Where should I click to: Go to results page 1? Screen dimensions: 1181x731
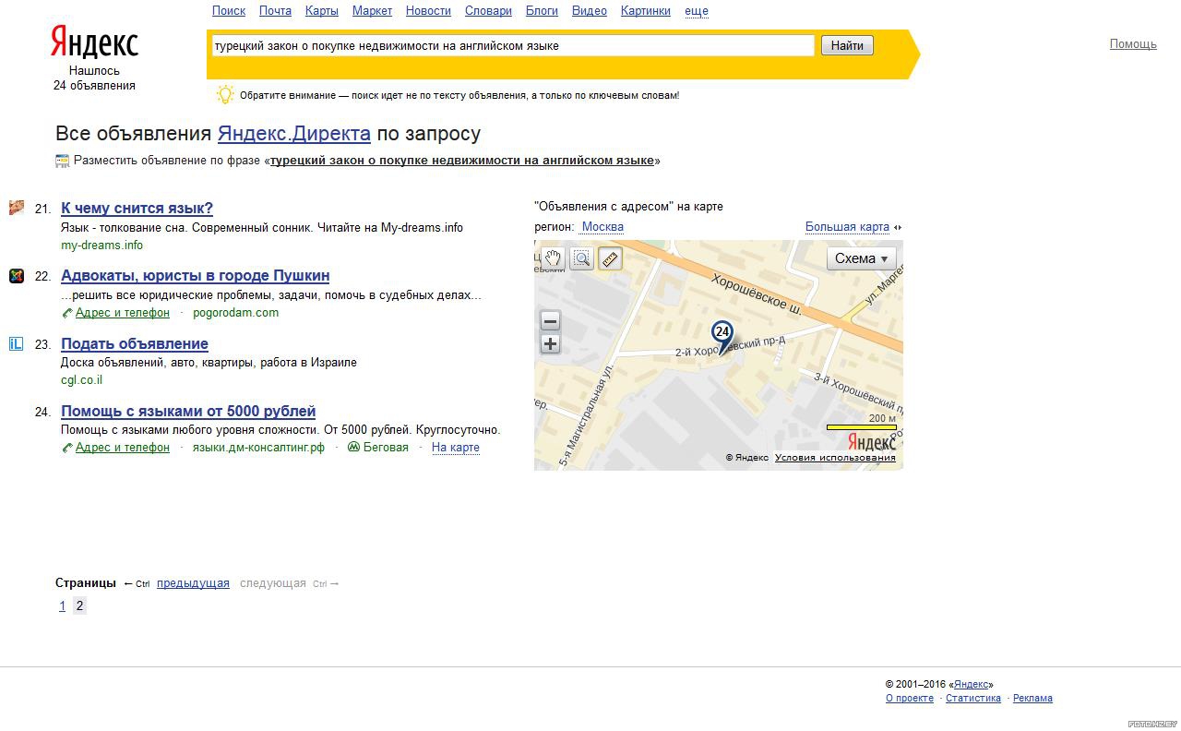62,606
